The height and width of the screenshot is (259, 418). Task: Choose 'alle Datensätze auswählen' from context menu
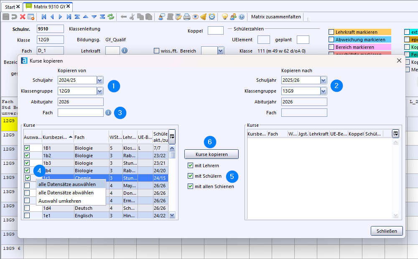(x=67, y=184)
